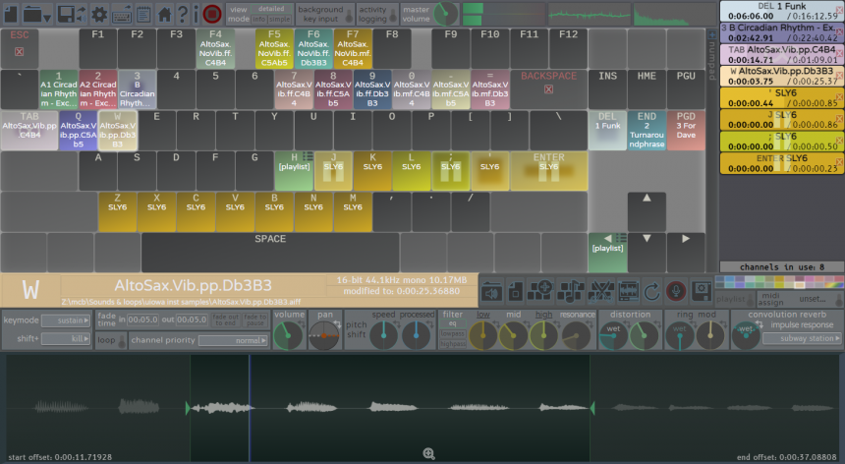845x464 pixels.
Task: Click the volume knob link arrows icon
Action: [x=302, y=323]
